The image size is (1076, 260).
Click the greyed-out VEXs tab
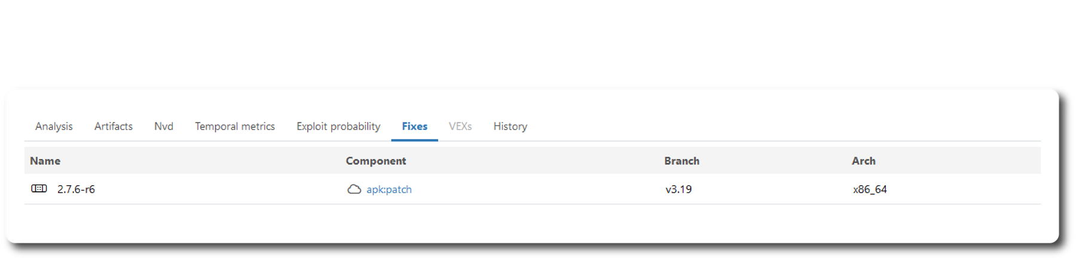[x=460, y=126]
